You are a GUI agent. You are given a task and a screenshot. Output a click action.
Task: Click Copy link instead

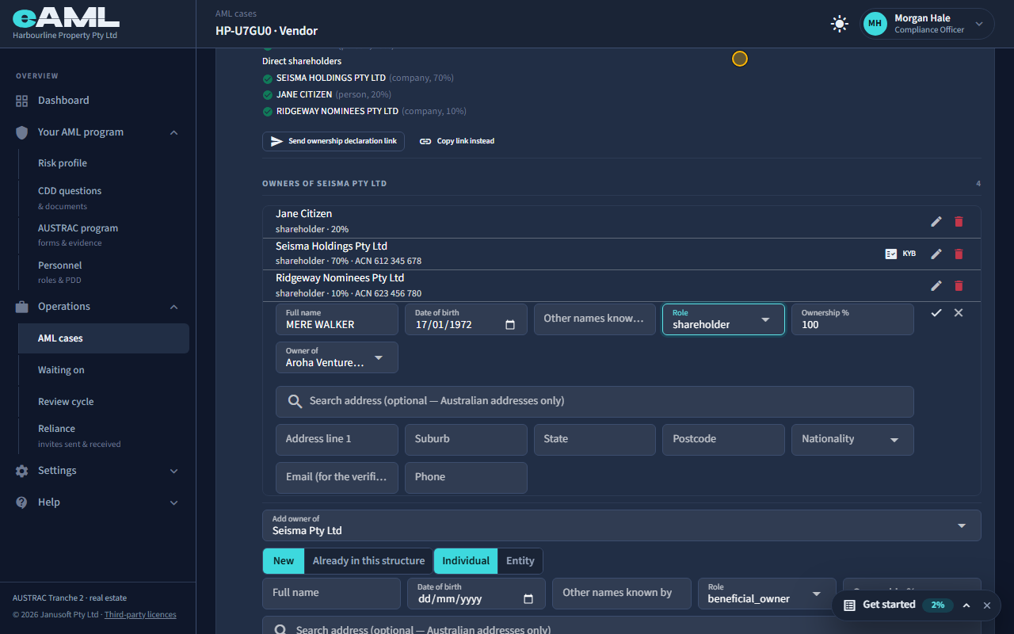[x=457, y=141]
